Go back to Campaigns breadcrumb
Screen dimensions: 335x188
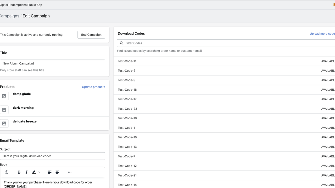pos(9,16)
